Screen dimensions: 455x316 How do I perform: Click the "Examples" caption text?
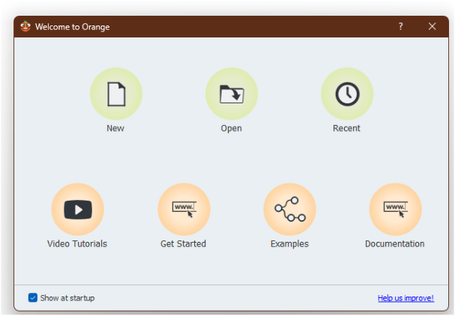pyautogui.click(x=289, y=243)
